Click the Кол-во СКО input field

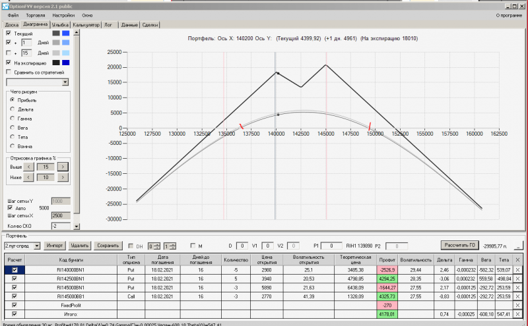61,226
